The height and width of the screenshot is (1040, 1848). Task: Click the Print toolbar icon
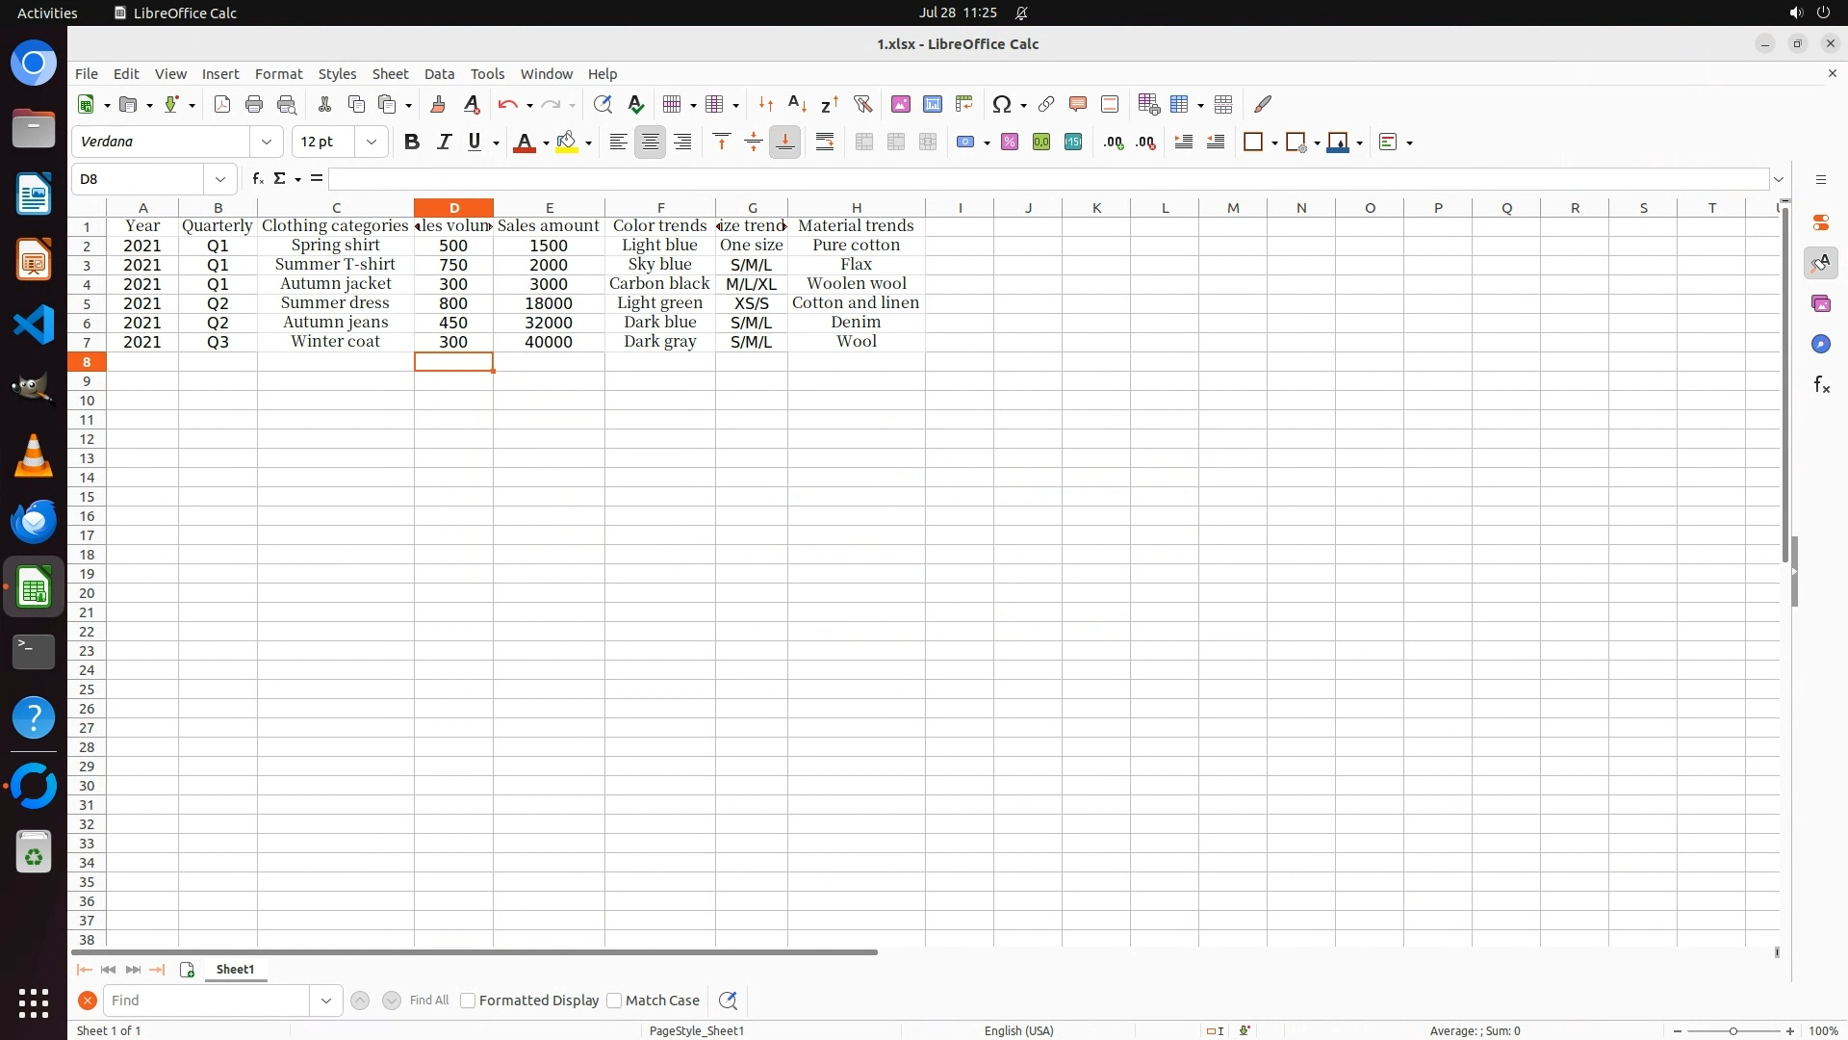click(x=254, y=104)
